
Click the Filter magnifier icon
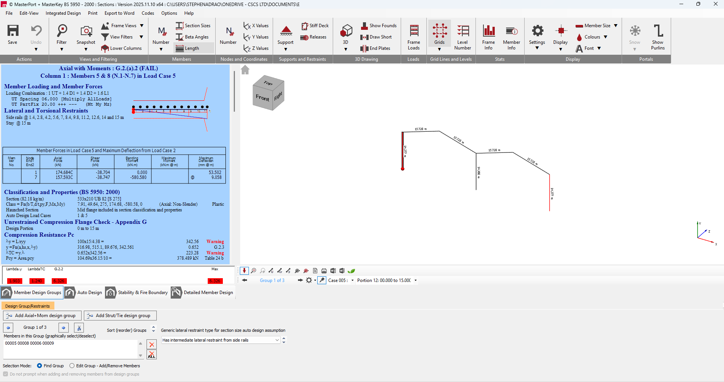tap(62, 31)
